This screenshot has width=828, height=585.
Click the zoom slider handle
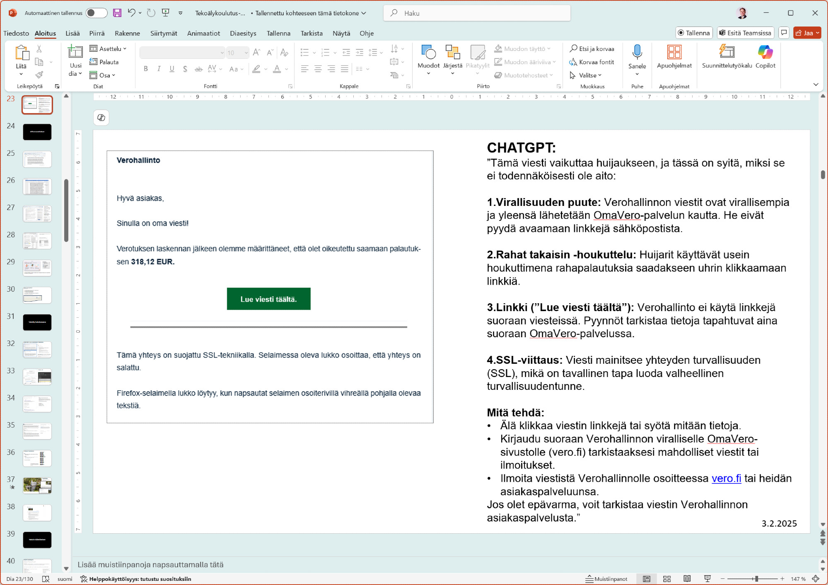click(x=756, y=579)
